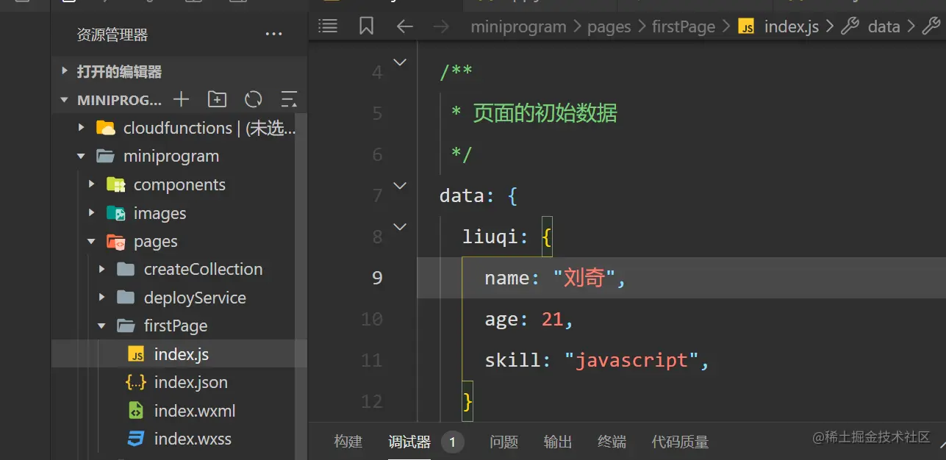Click the miniprogram breadcrumb segment
Image resolution: width=946 pixels, height=460 pixels.
click(x=518, y=27)
